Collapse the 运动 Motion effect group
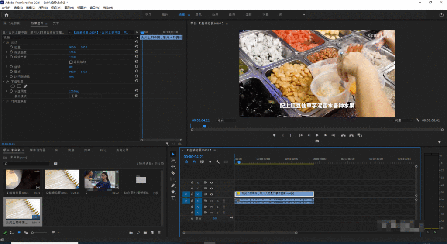Screen dimensions: 447x244 point(4,42)
